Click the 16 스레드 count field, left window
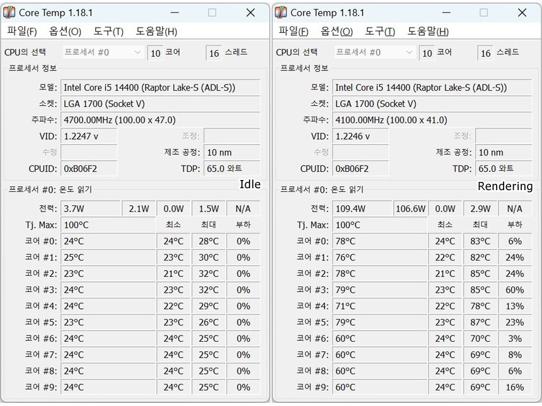542x406 pixels. pos(214,53)
